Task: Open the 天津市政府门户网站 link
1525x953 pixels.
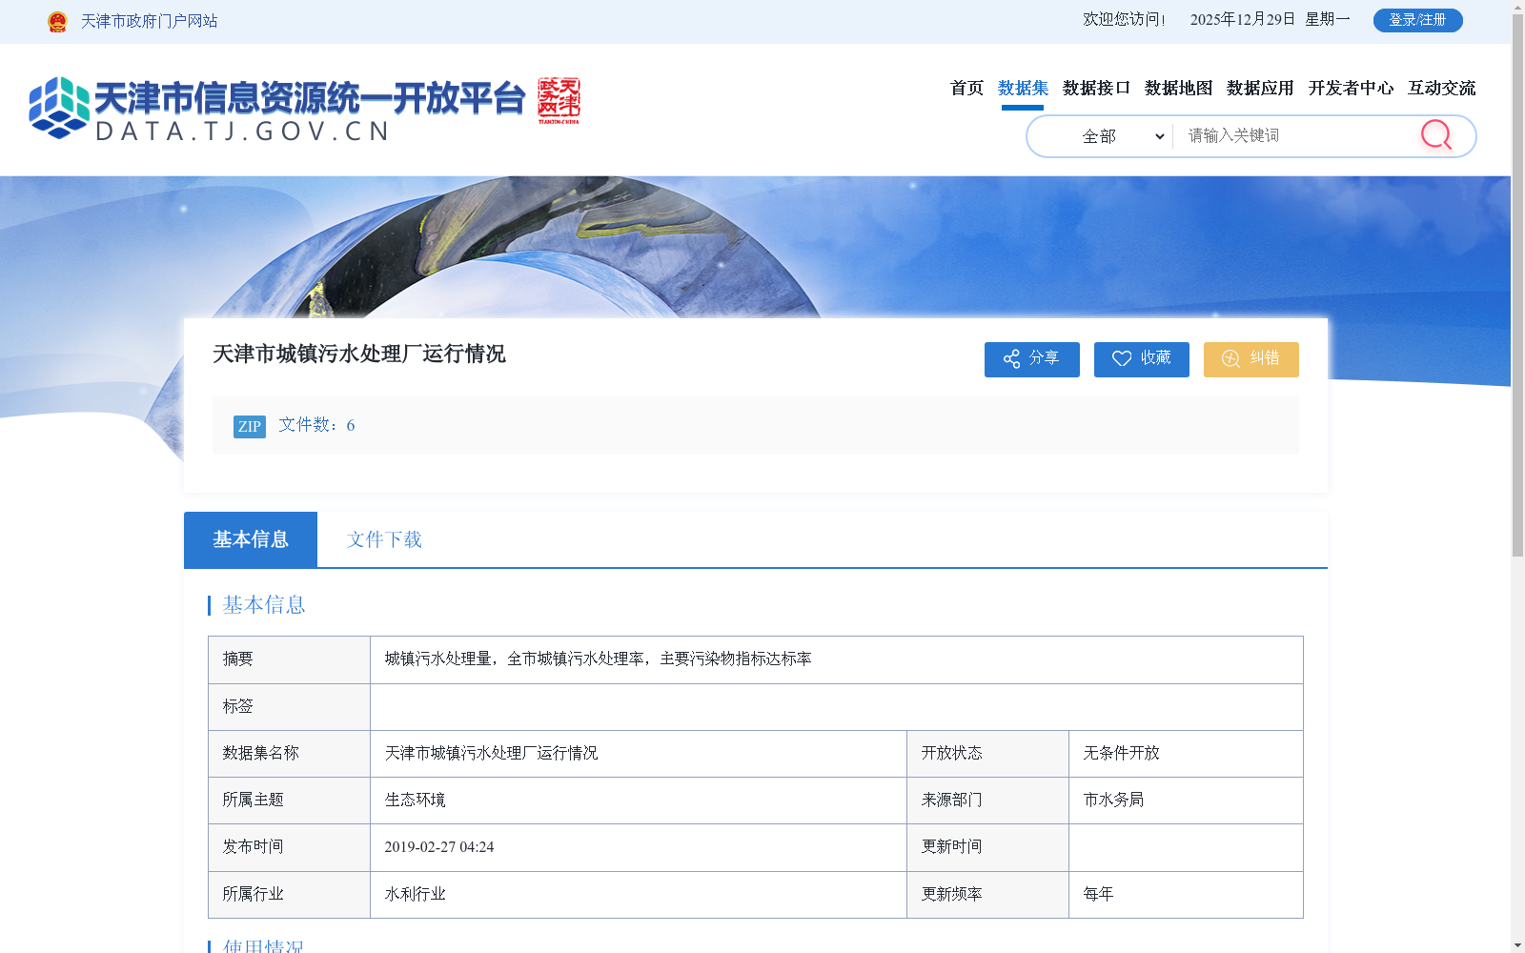Action: click(148, 21)
